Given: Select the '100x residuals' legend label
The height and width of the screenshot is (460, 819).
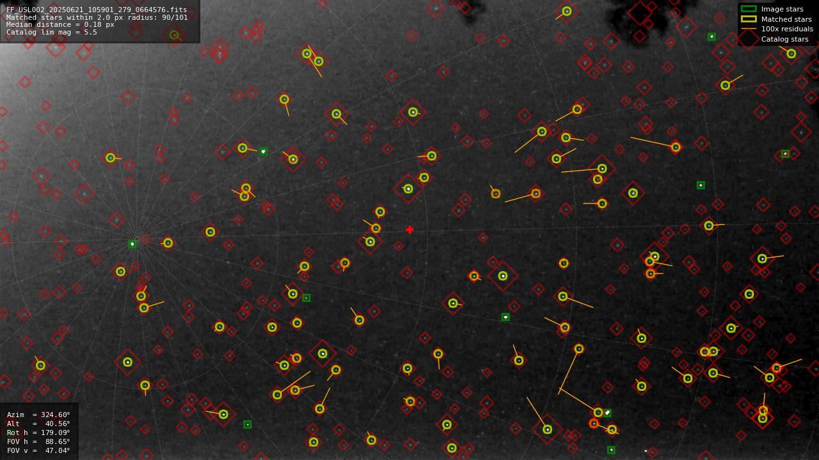Looking at the screenshot, I should coord(787,29).
